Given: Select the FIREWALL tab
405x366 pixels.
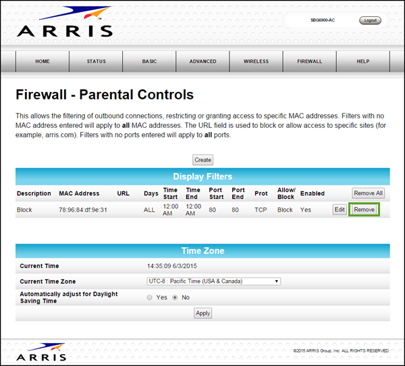Looking at the screenshot, I should coord(309,62).
